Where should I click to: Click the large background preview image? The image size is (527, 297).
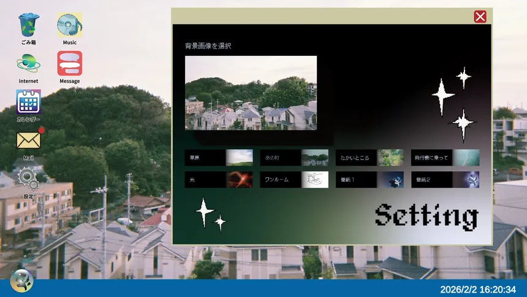[251, 93]
